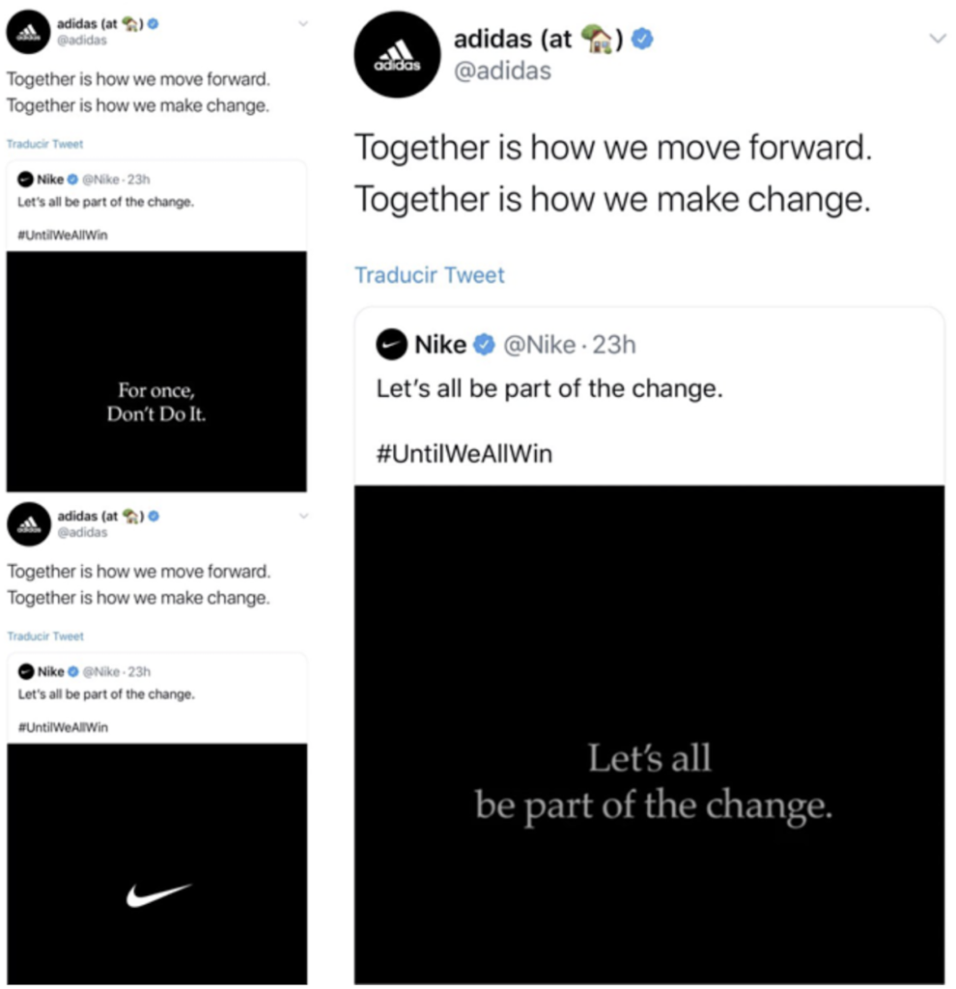This screenshot has width=956, height=989.
Task: Click Nike avatar in top-left quoted tweet
Action: tap(25, 179)
